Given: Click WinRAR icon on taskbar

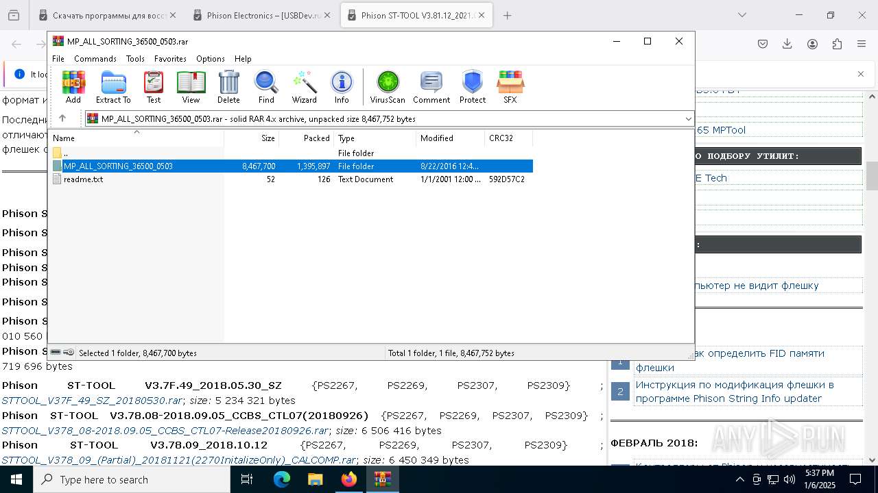Looking at the screenshot, I should pos(382,479).
